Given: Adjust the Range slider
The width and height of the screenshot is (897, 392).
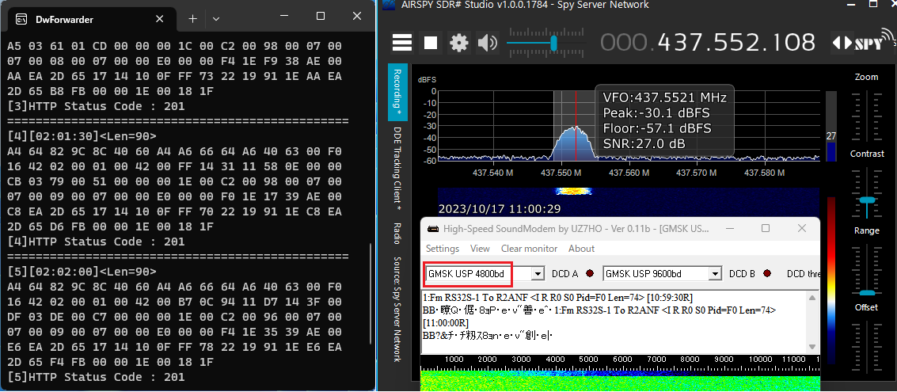Looking at the screenshot, I should tap(867, 269).
